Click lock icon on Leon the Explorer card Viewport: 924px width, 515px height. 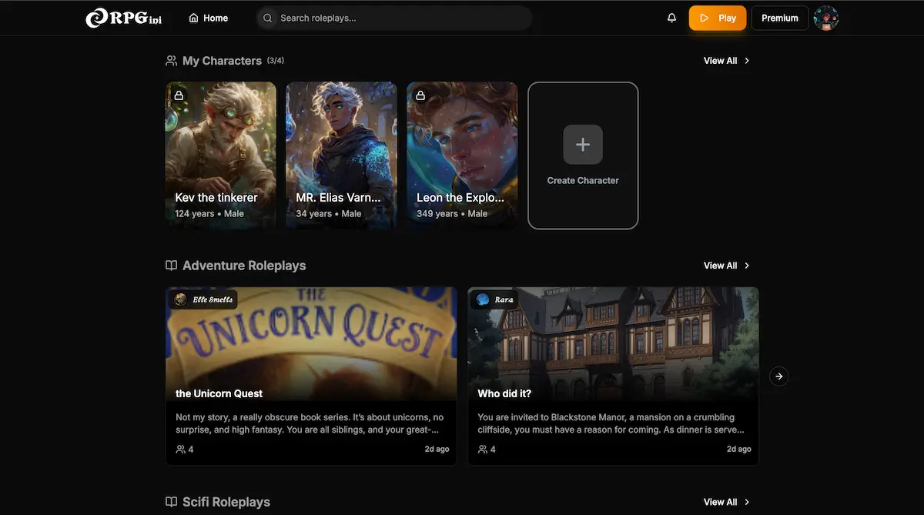pos(420,95)
